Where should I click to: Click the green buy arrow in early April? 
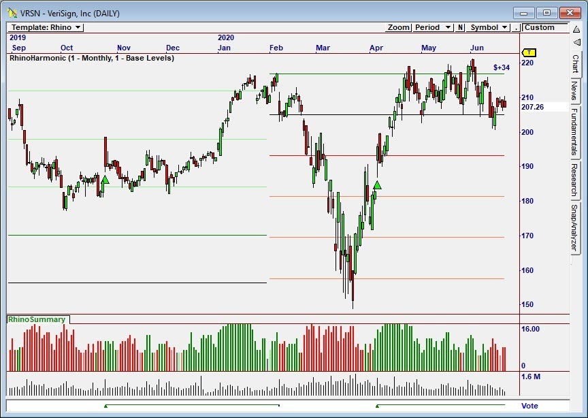[x=377, y=185]
